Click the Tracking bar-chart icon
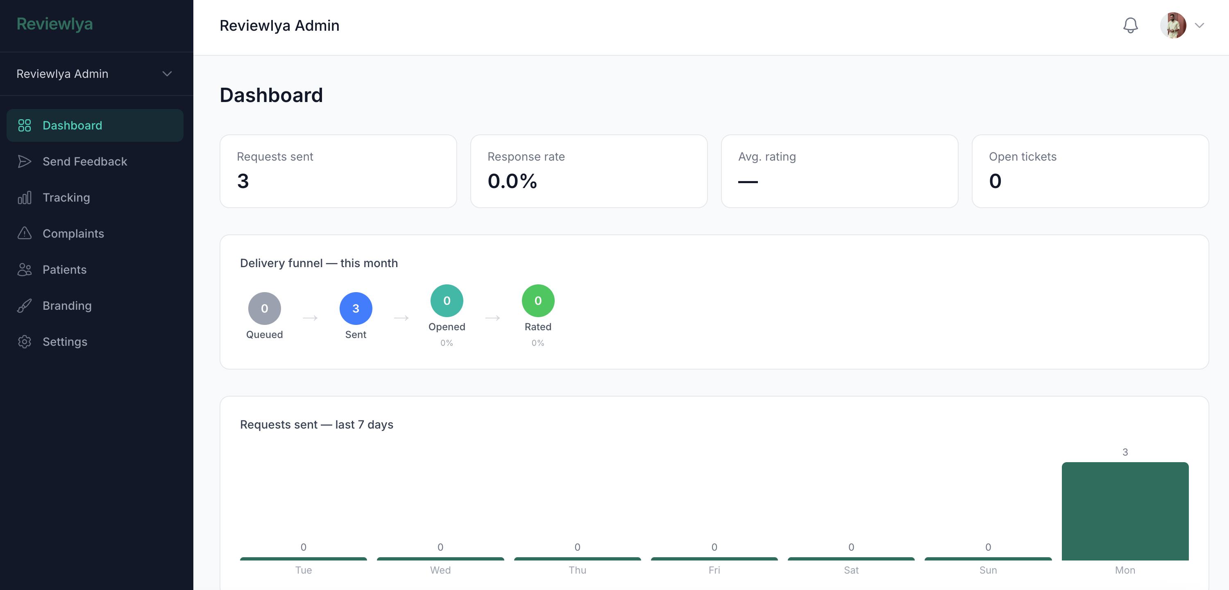Screen dimensions: 1229x590 pyautogui.click(x=24, y=197)
